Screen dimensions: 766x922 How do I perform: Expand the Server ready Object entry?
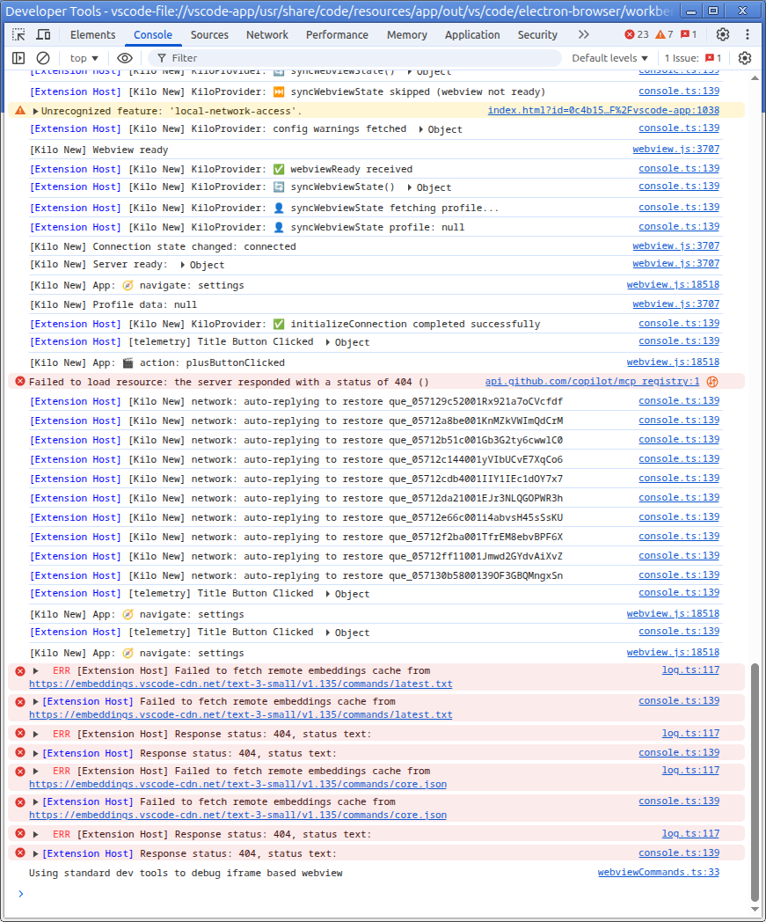[x=202, y=265]
